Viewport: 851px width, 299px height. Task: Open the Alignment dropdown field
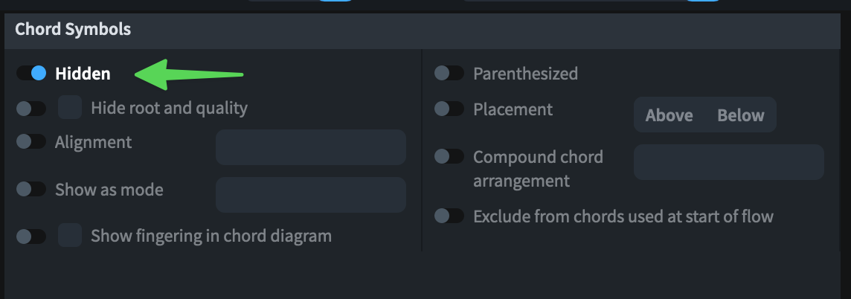[310, 147]
